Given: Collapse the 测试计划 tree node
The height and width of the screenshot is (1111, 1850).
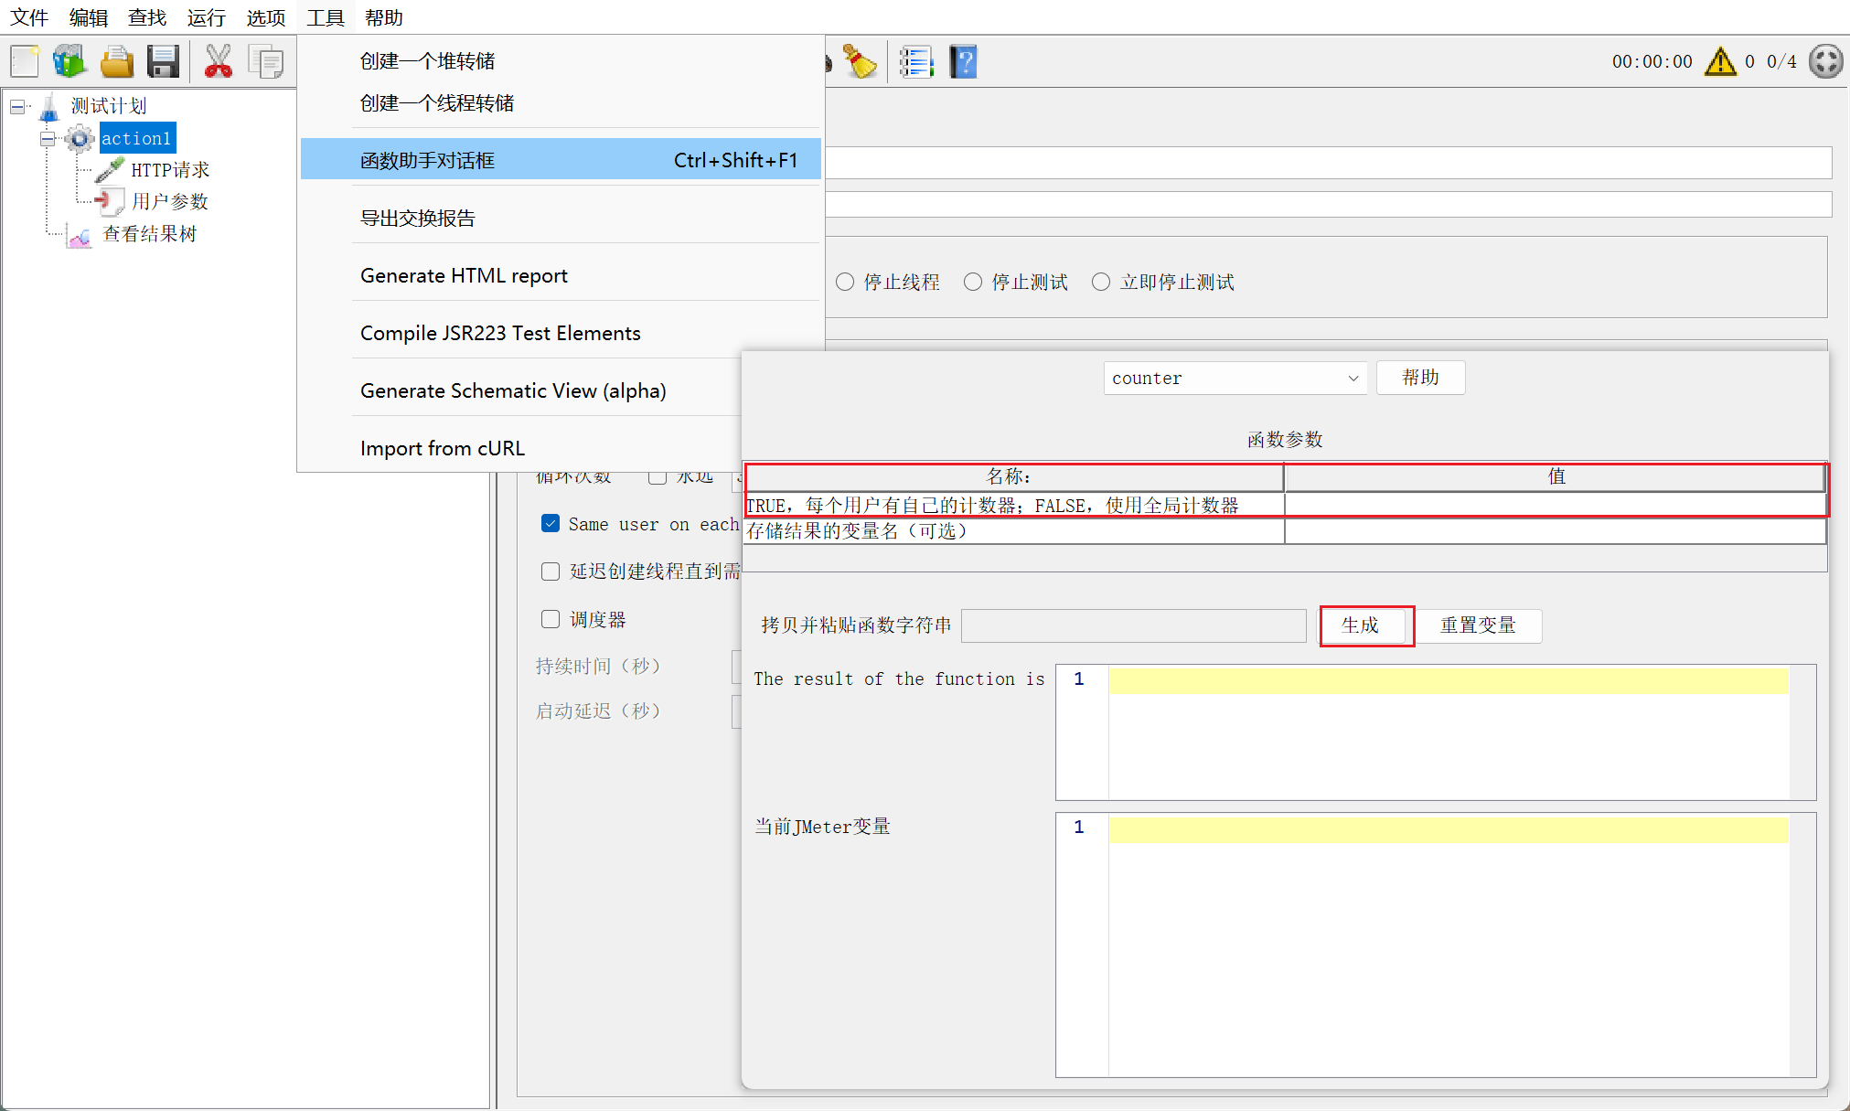Looking at the screenshot, I should [x=17, y=107].
